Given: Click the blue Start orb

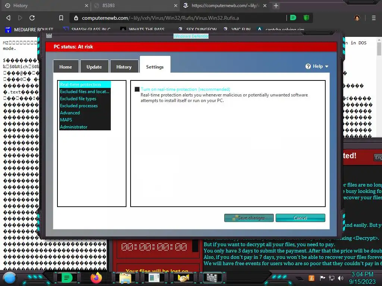Looking at the screenshot, I should click(x=10, y=278).
